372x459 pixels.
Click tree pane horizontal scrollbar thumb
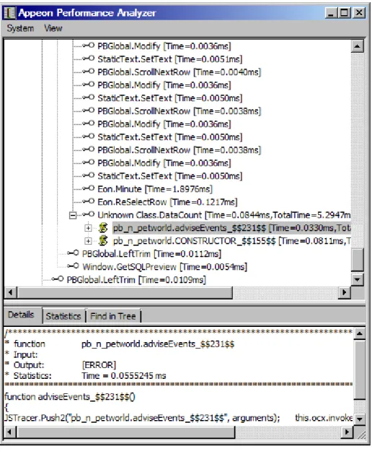pyautogui.click(x=125, y=292)
